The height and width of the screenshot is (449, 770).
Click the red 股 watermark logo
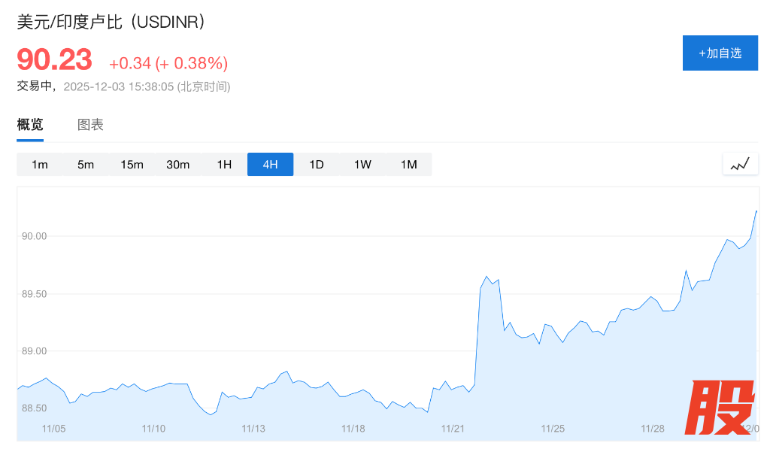[x=720, y=408]
